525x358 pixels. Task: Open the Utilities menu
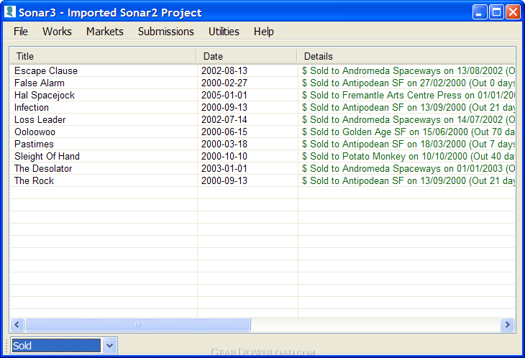224,32
